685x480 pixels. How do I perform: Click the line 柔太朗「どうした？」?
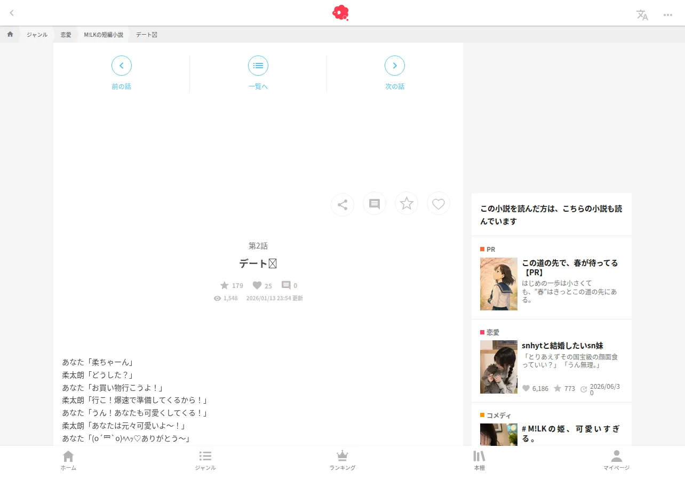click(x=98, y=375)
